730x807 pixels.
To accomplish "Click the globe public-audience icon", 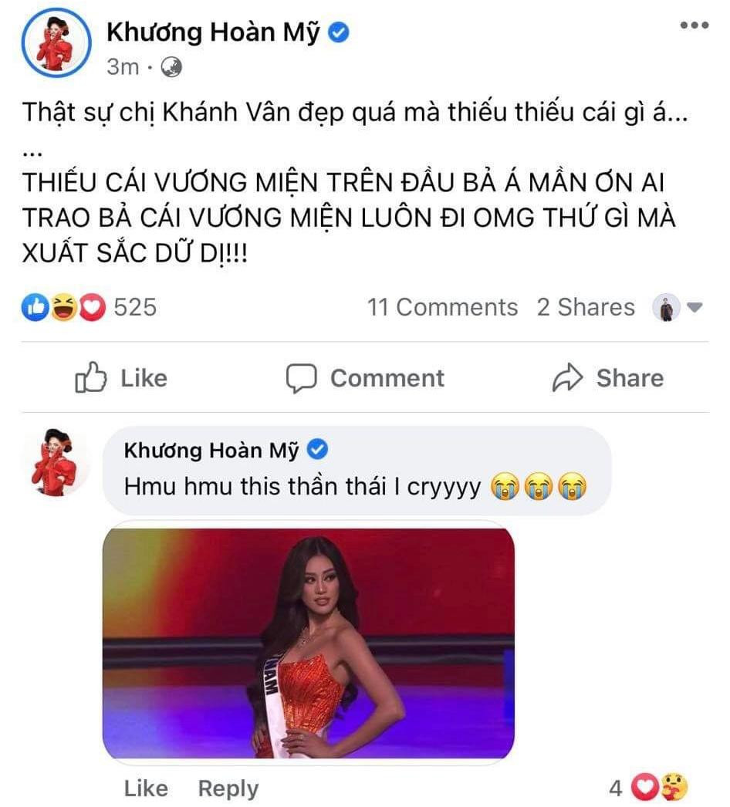I will point(171,67).
